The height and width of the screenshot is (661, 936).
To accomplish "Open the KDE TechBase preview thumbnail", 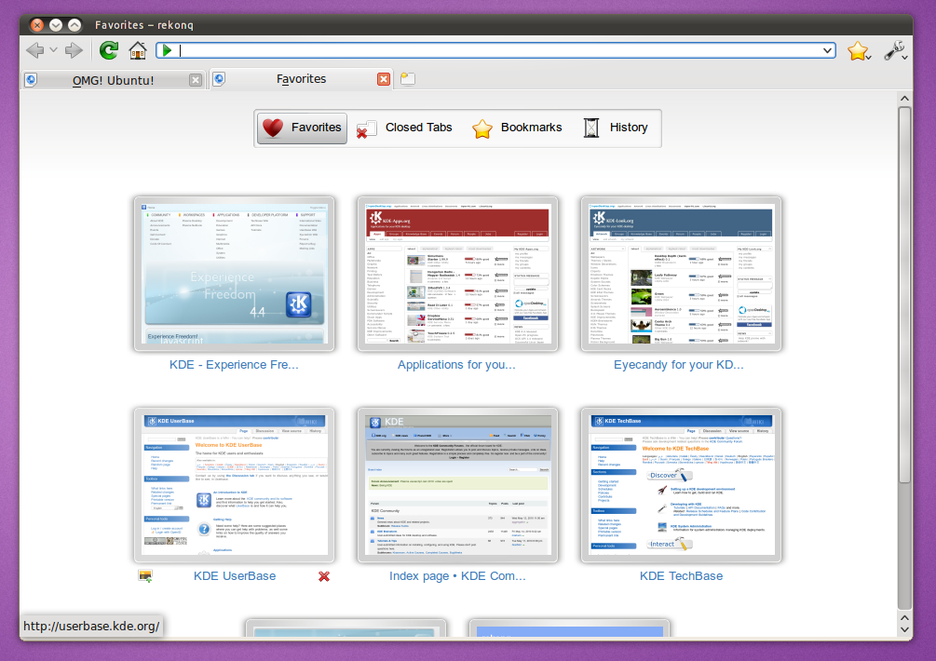I will click(x=681, y=485).
